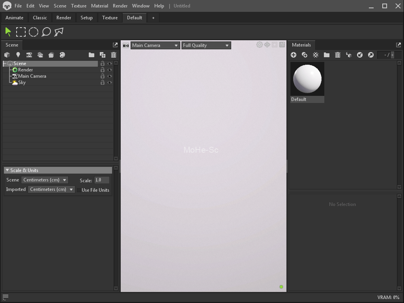Select the Default material thumbnail

[x=307, y=79]
